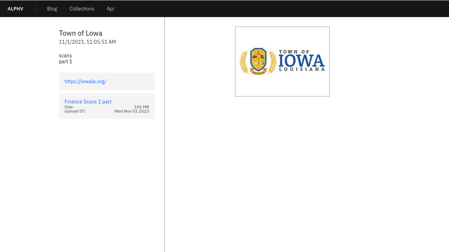Viewport: 449px width, 252px height.
Task: Click the LOUISIANA text in the logo
Action: click(x=302, y=70)
